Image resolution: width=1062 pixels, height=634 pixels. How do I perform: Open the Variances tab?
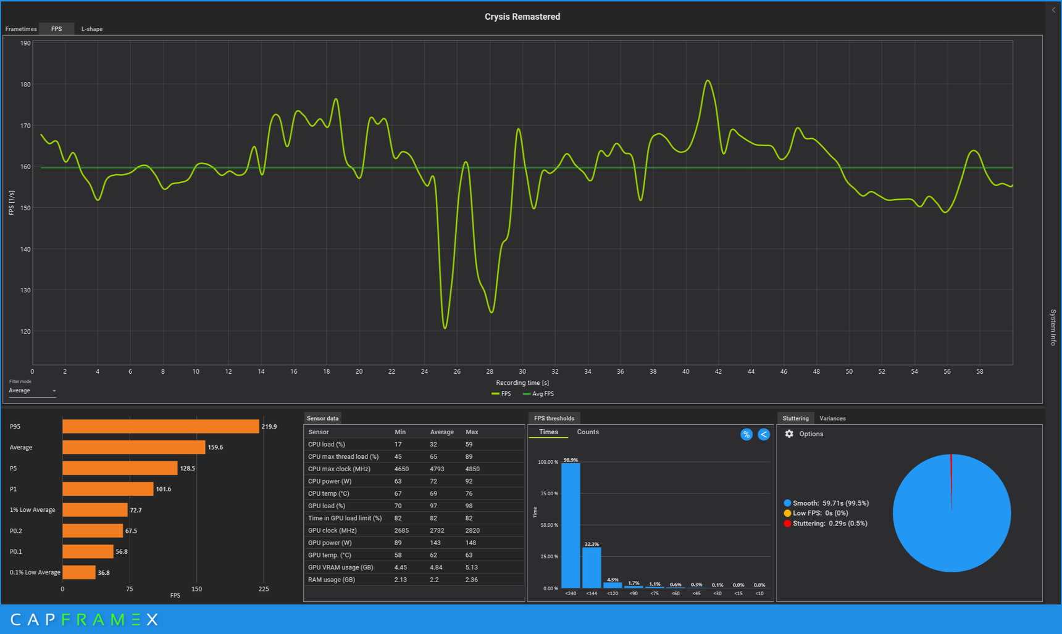coord(832,418)
